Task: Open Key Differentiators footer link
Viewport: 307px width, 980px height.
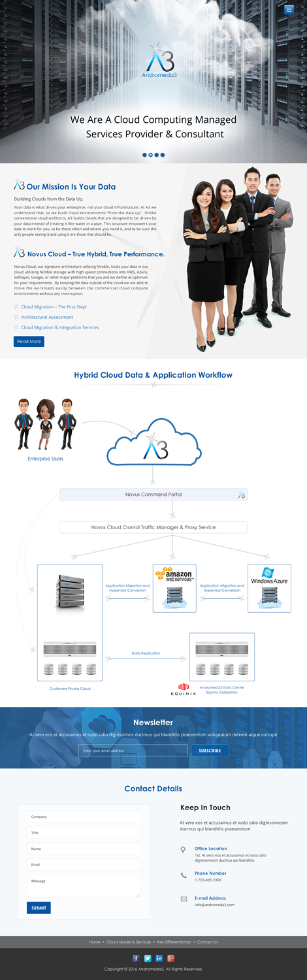Action: pos(174,942)
